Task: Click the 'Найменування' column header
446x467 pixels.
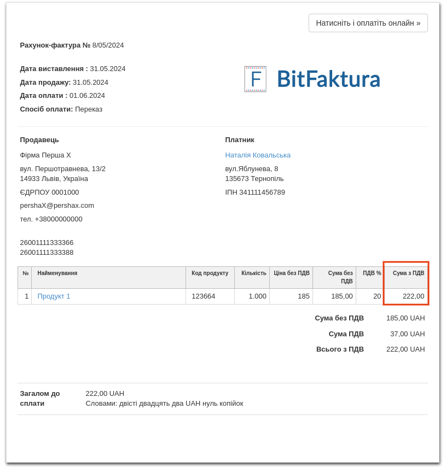Action: coord(57,273)
